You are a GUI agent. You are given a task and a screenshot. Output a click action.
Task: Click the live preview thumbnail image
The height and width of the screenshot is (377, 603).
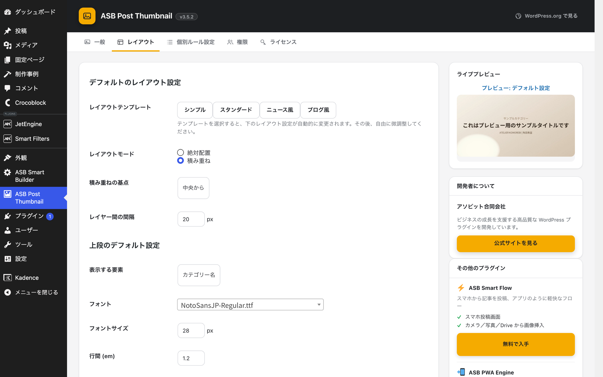516,126
